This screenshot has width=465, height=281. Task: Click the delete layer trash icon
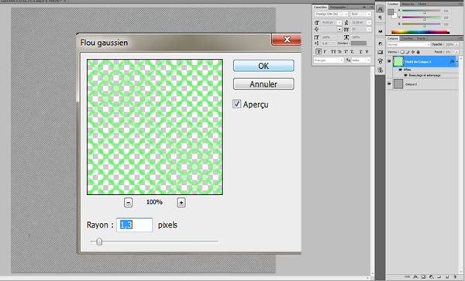tap(455, 277)
